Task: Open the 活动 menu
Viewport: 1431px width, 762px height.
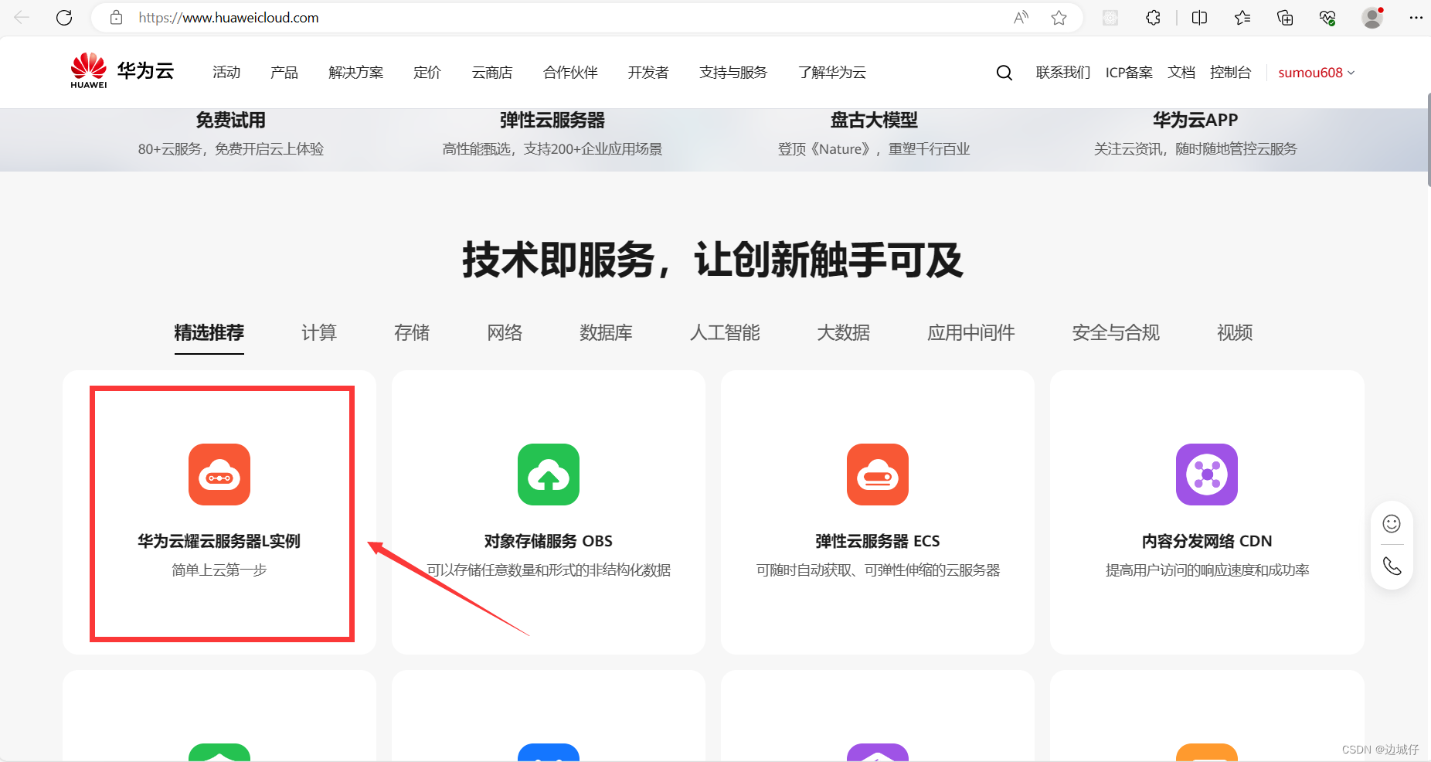Action: [226, 73]
